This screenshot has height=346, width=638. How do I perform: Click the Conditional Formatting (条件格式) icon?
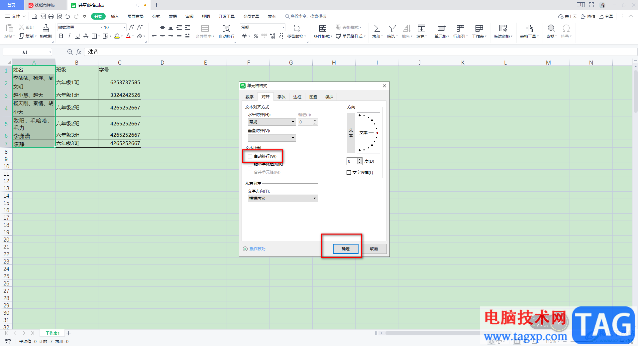click(x=323, y=28)
